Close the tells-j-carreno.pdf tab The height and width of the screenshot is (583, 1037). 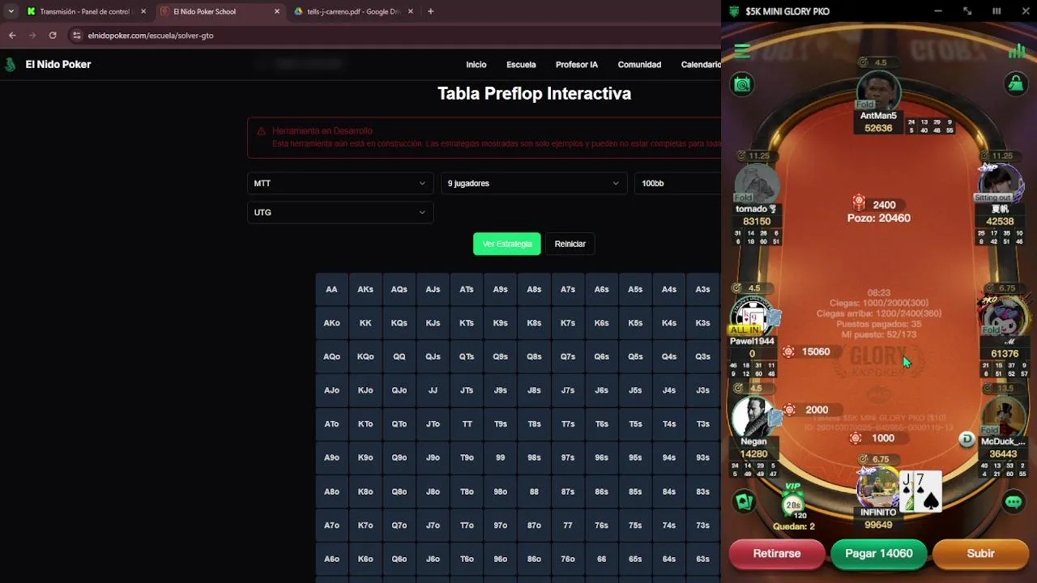coord(411,11)
